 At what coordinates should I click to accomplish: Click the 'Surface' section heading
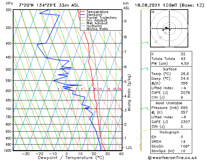pyautogui.click(x=169, y=69)
